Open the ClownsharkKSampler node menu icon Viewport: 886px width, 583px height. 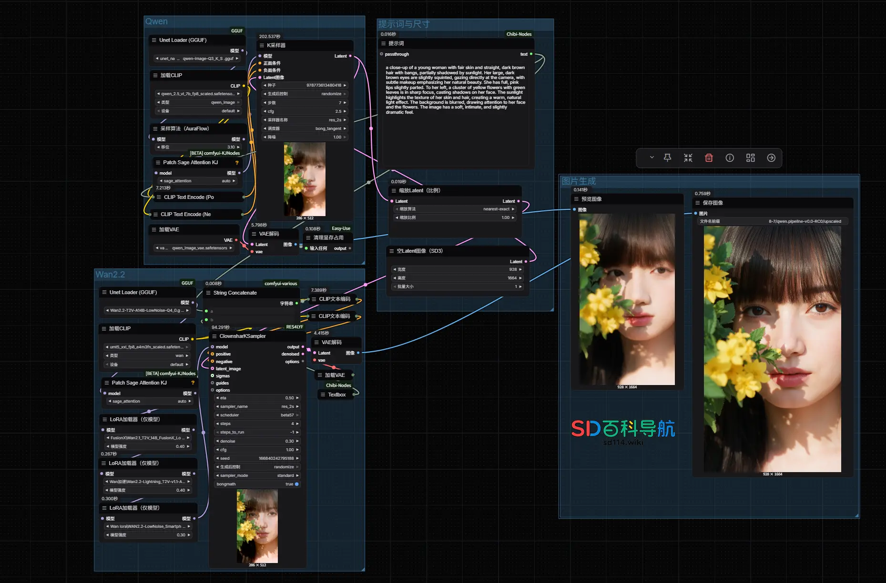214,336
